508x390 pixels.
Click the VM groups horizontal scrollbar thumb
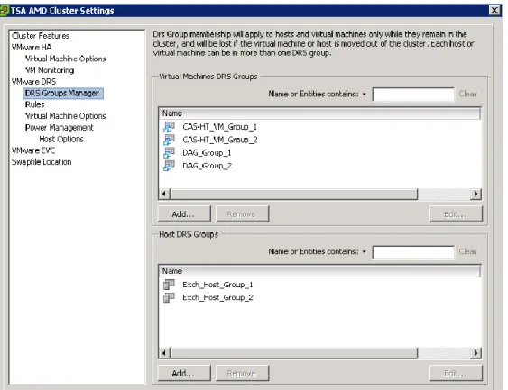click(294, 194)
